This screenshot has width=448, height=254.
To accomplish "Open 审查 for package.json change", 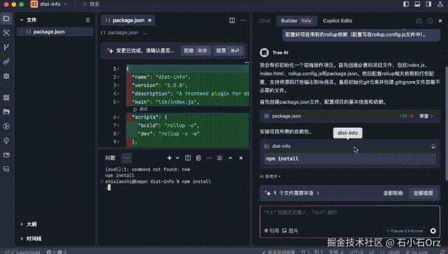I will coord(426,116).
